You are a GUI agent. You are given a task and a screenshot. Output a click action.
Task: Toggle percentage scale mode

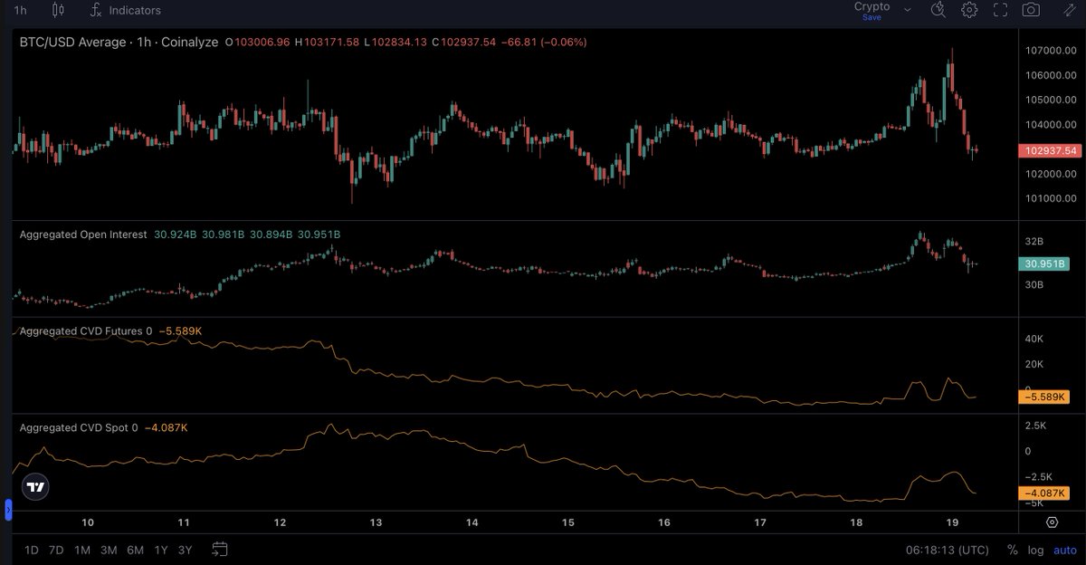point(1012,550)
